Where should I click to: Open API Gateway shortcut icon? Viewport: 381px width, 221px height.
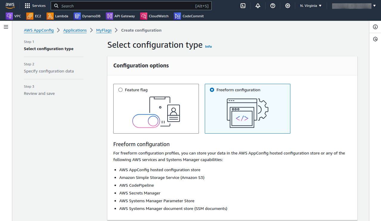(109, 16)
